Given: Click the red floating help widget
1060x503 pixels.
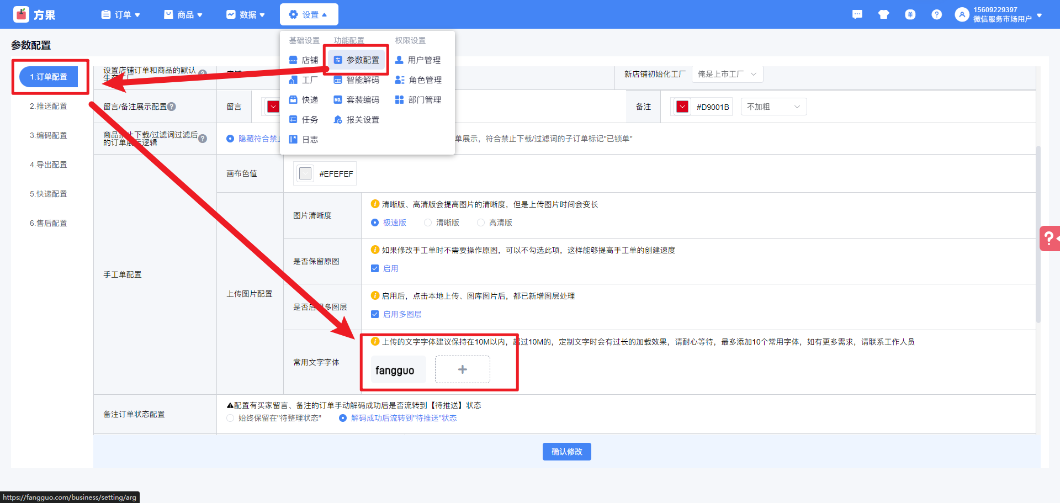Looking at the screenshot, I should coord(1049,239).
